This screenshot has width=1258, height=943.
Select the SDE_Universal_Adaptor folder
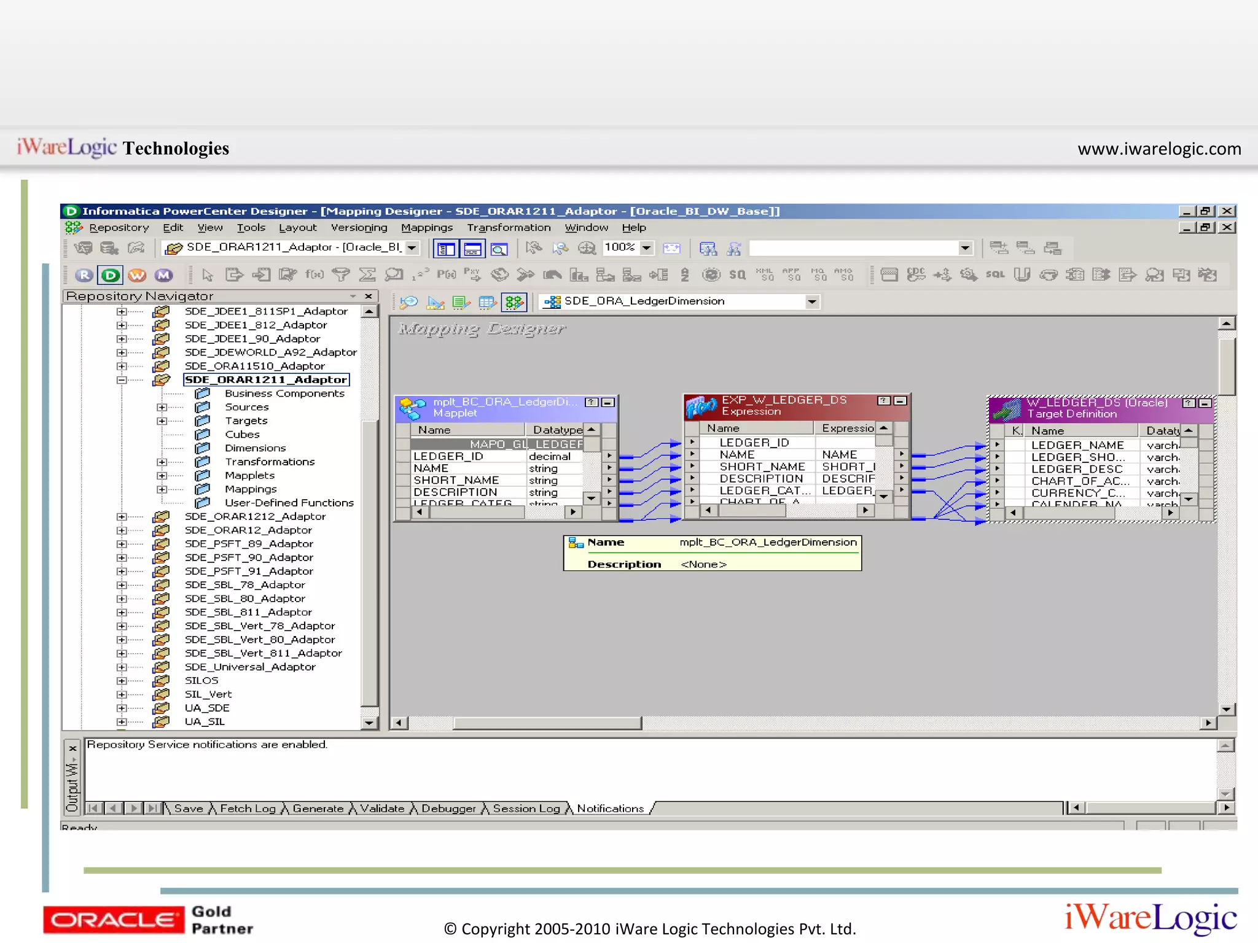click(x=250, y=667)
